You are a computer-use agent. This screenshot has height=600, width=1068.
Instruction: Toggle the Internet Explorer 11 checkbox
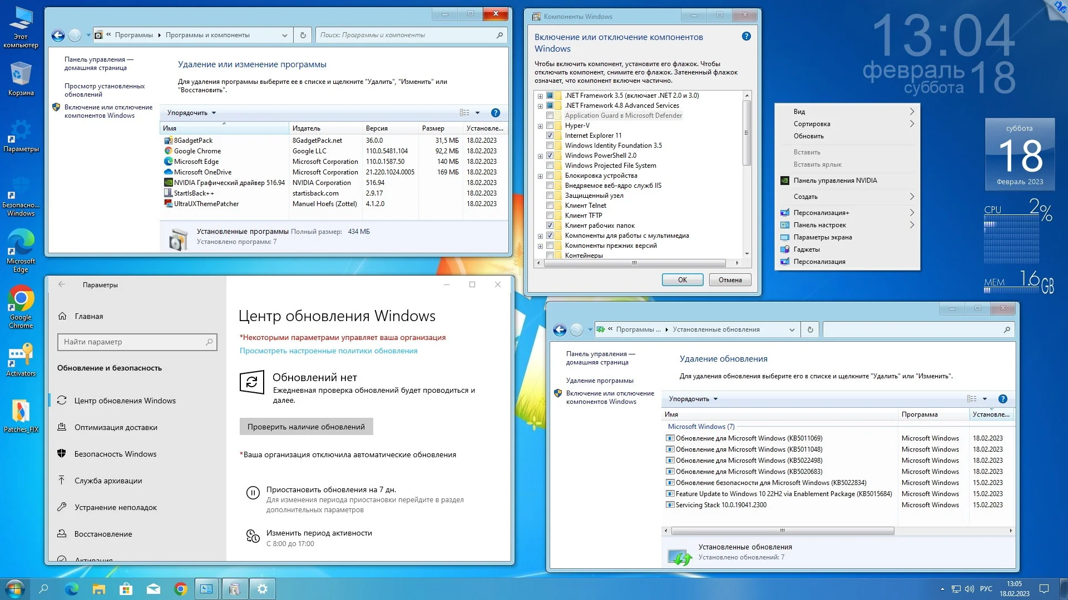coord(550,136)
